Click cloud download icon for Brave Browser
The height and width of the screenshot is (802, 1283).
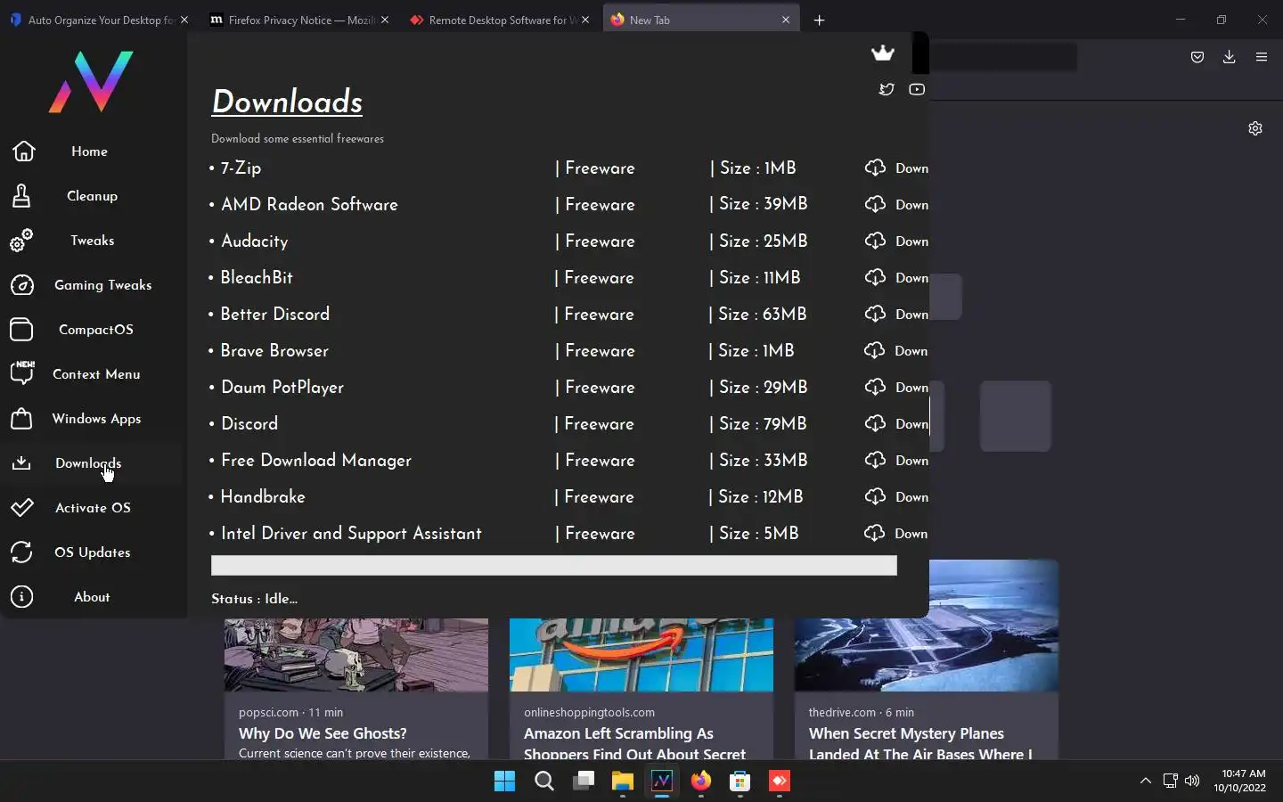coord(875,350)
